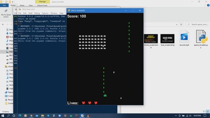Open Cortana from the taskbar
The height and width of the screenshot is (118, 210).
pyautogui.click(x=14, y=116)
